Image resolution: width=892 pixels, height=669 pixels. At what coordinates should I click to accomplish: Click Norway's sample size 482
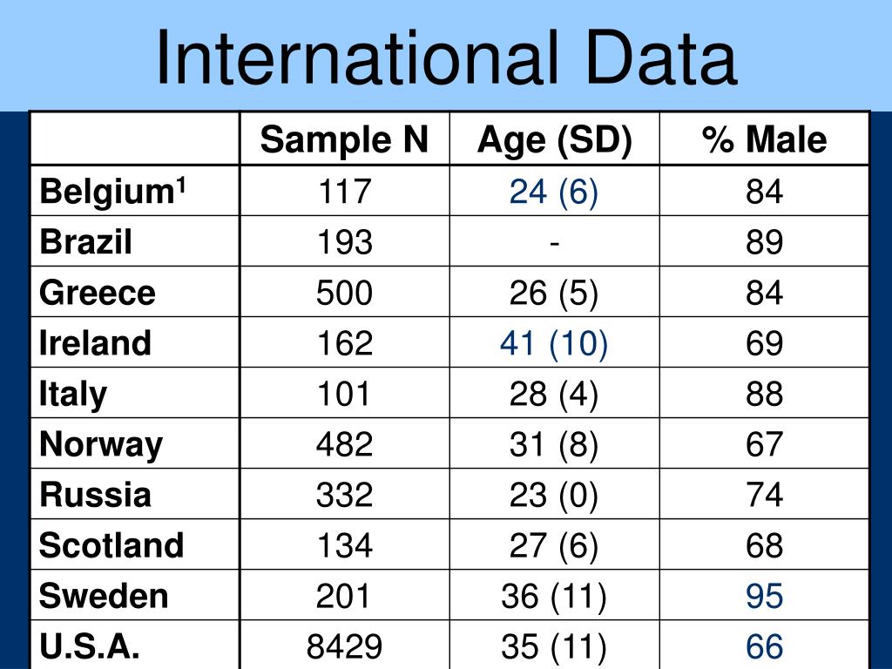click(x=344, y=444)
